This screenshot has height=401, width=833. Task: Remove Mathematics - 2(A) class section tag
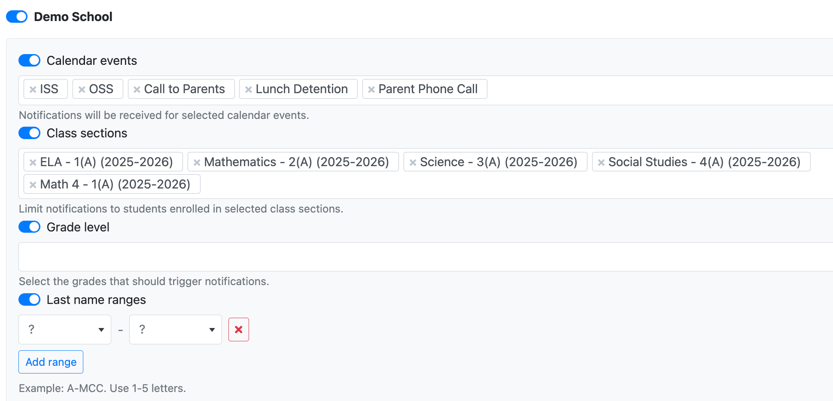pos(197,162)
